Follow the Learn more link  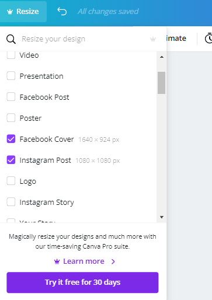click(84, 261)
